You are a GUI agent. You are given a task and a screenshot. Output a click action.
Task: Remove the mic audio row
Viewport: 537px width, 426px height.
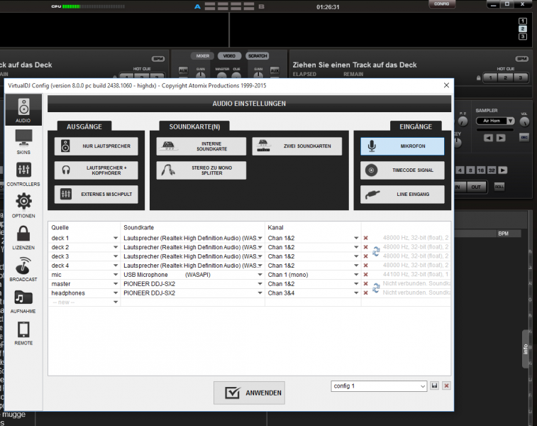(x=366, y=275)
